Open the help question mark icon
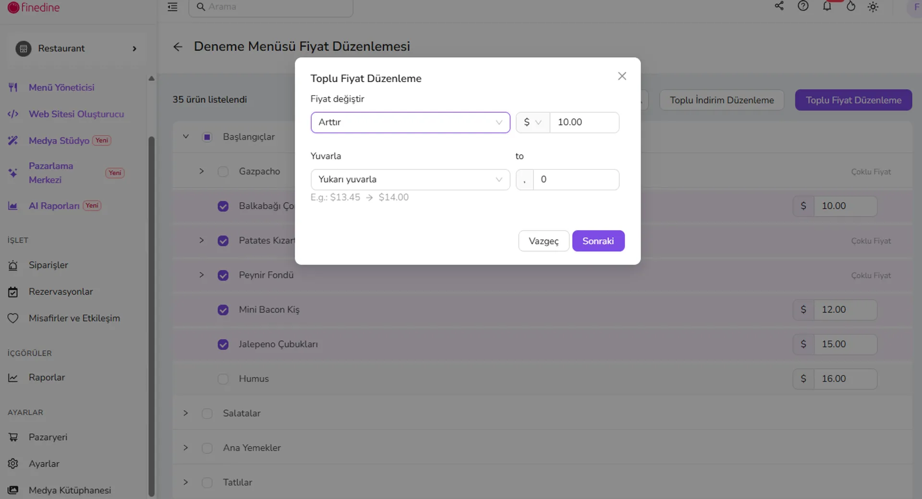 point(803,6)
